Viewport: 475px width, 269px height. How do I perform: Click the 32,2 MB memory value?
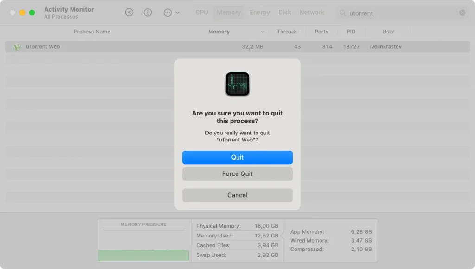(252, 47)
